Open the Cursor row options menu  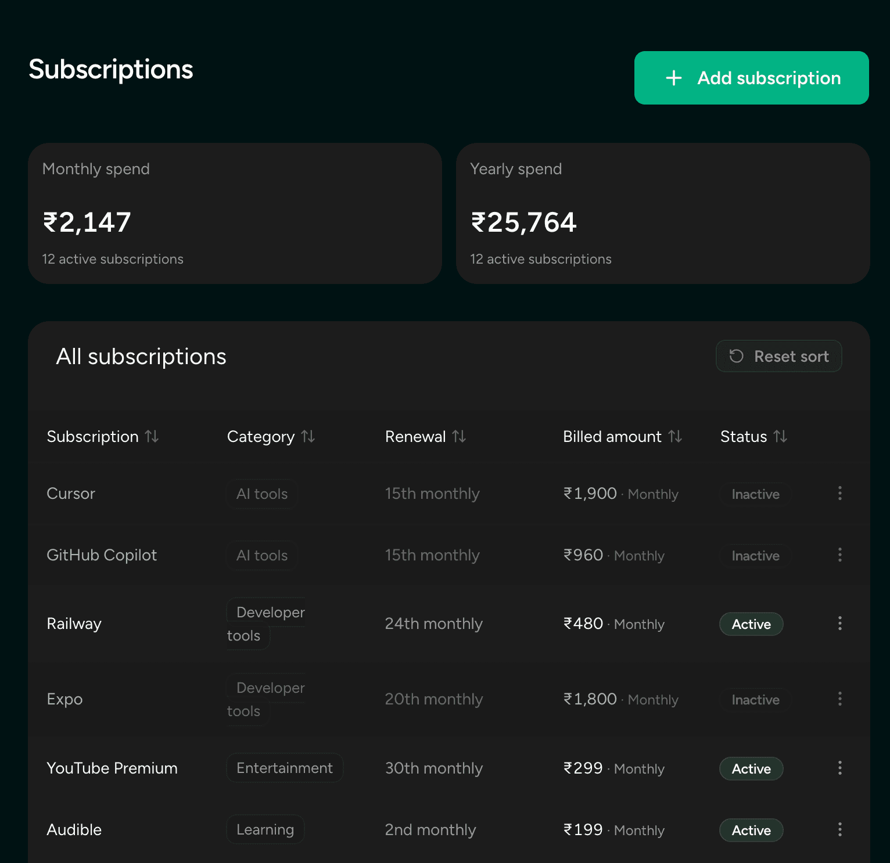tap(839, 493)
